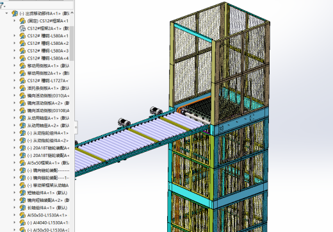Image resolution: width=333 pixels, height=232 pixels.
Task: Collapse the top-level 出货移动部件A<1> node
Action: (x=7, y=13)
